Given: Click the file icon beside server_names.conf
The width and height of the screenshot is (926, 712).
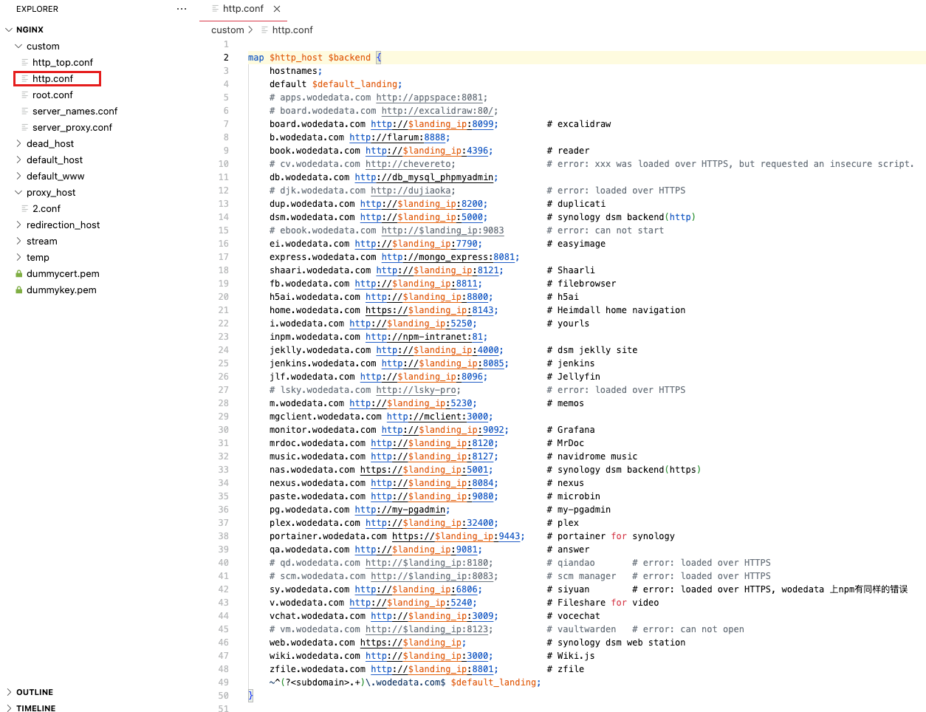Looking at the screenshot, I should [25, 111].
